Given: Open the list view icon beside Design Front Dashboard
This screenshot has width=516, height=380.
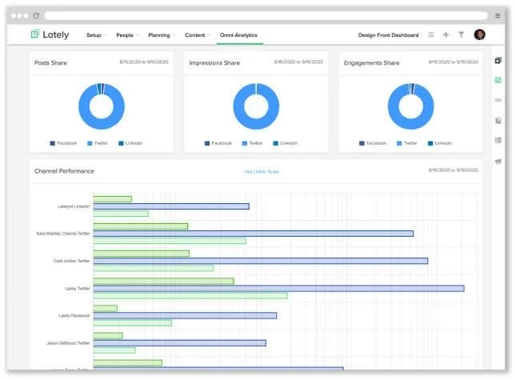Looking at the screenshot, I should point(431,34).
